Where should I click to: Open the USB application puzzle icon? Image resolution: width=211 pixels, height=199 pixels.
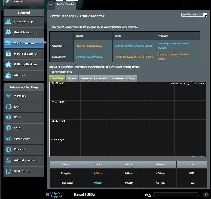tap(8, 64)
